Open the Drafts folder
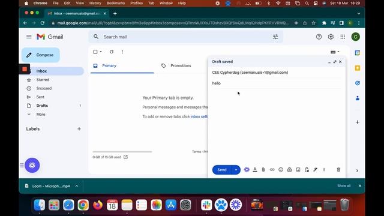This screenshot has width=384, height=216. pos(42,106)
